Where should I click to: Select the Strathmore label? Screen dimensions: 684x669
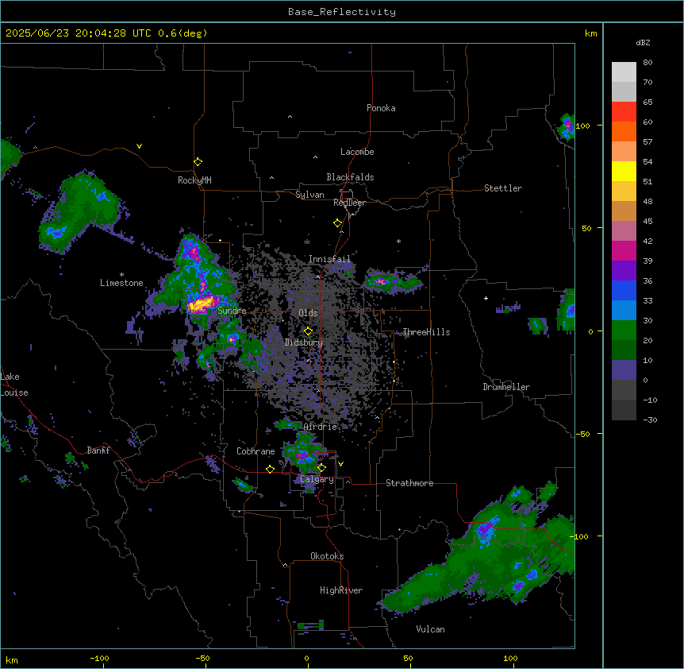tap(409, 483)
